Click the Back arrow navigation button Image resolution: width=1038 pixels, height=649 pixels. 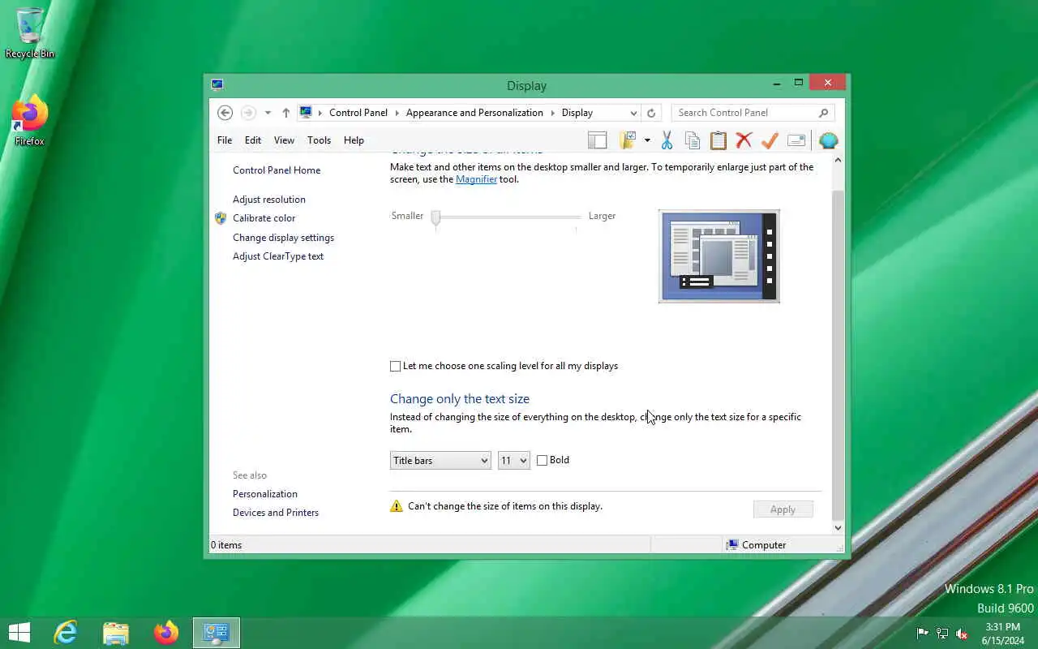coord(225,113)
